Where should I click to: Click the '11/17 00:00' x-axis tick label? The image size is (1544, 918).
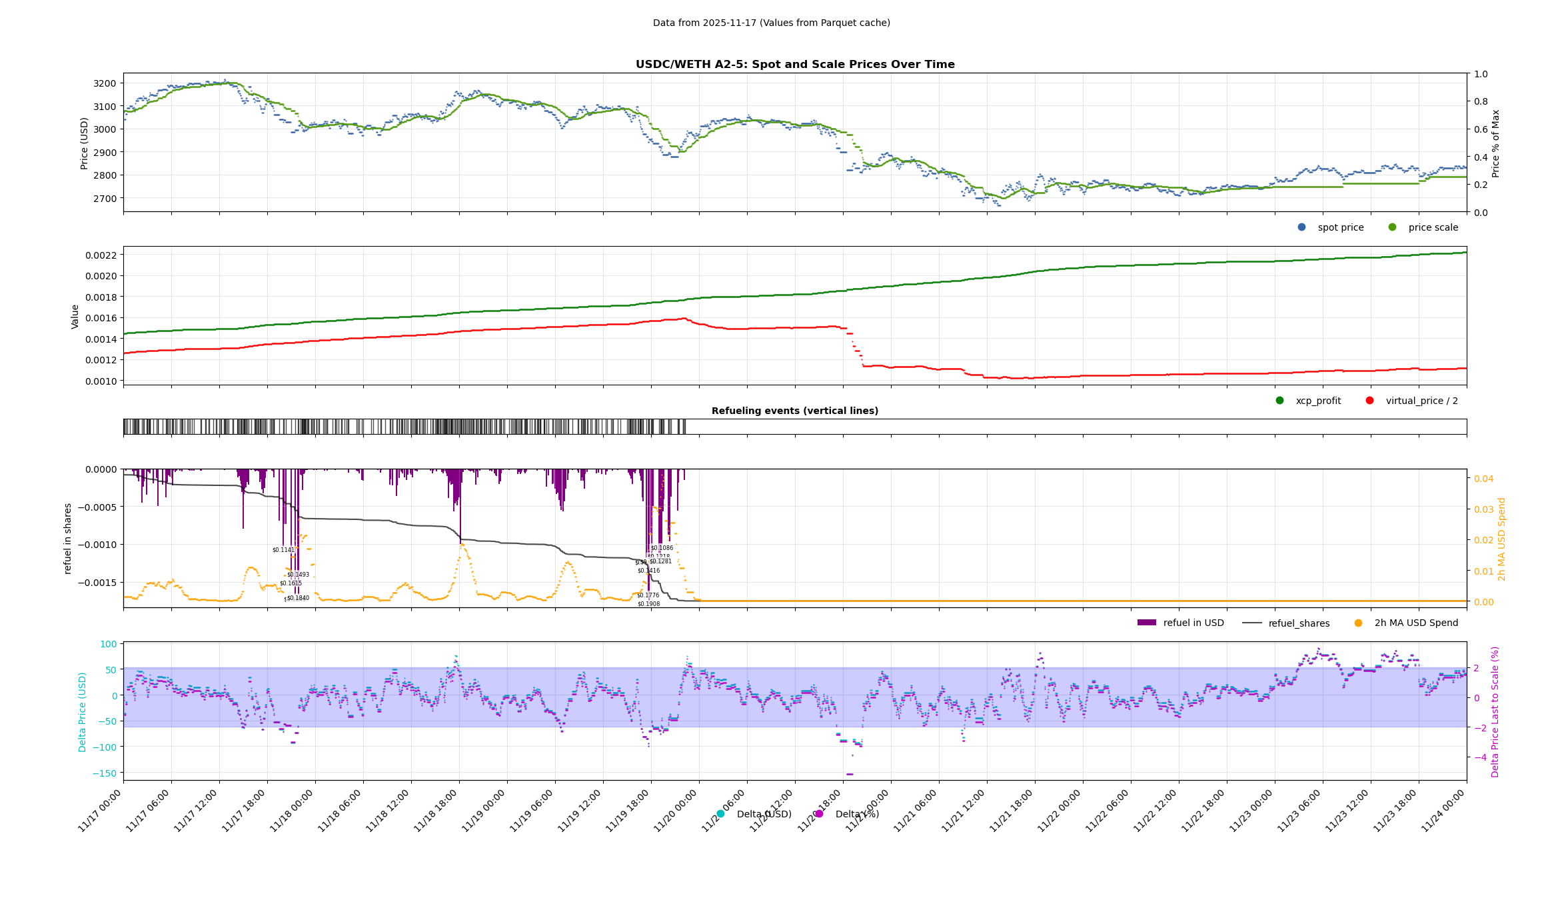pos(100,811)
